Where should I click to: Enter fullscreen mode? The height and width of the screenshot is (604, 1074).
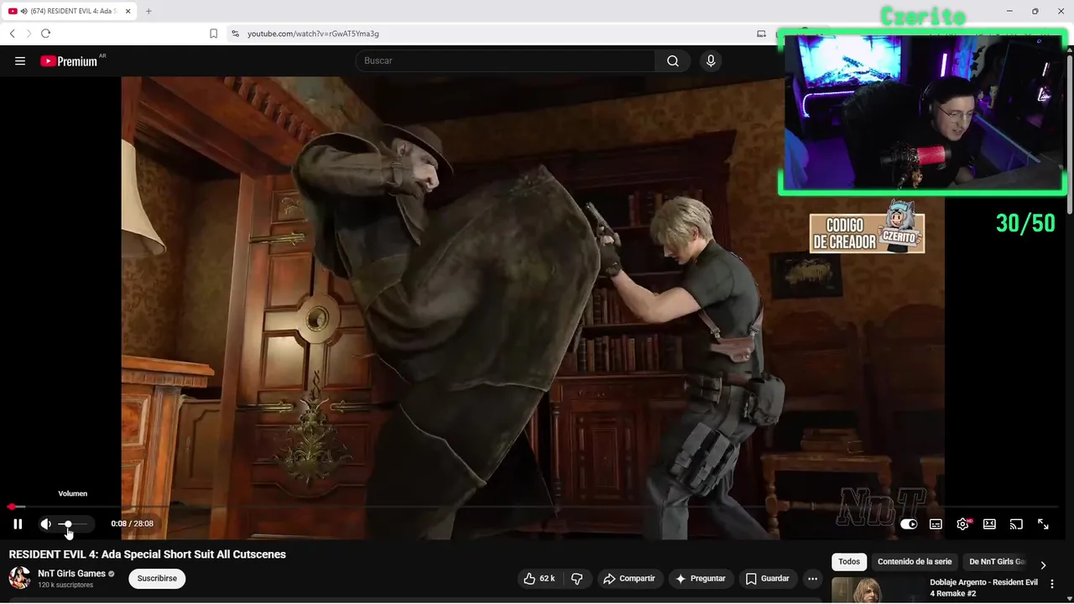click(1043, 523)
